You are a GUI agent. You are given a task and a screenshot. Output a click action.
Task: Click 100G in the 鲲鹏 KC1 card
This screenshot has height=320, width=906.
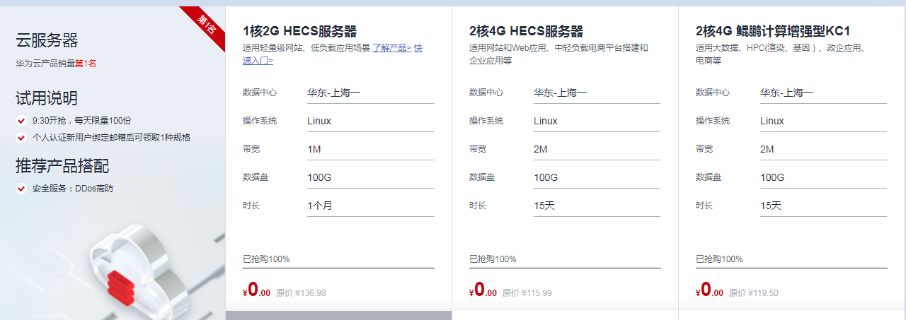pyautogui.click(x=772, y=177)
